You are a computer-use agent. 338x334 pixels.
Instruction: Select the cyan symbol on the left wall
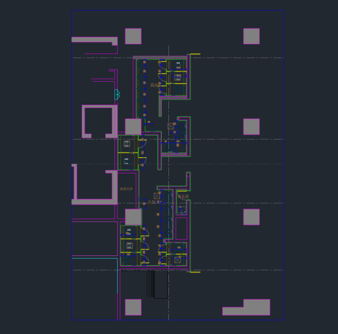117,95
